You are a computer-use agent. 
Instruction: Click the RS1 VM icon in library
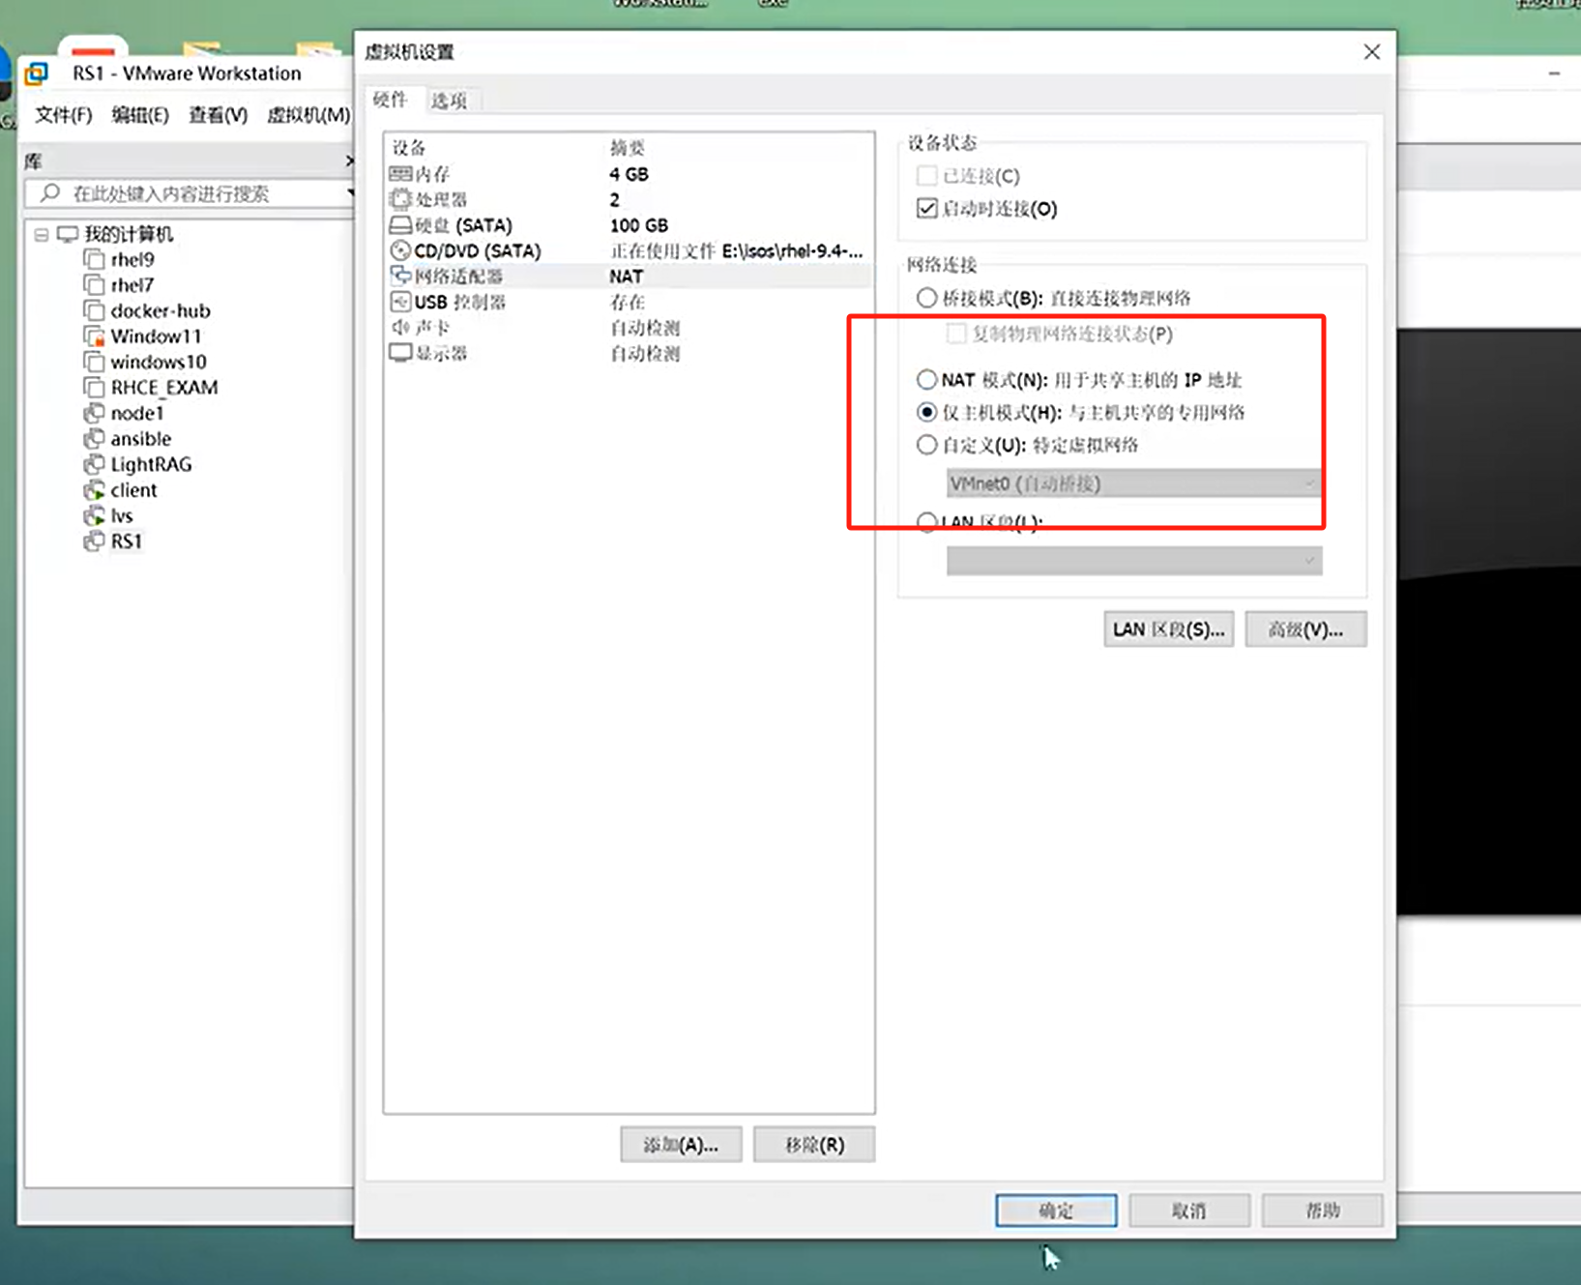pos(94,541)
